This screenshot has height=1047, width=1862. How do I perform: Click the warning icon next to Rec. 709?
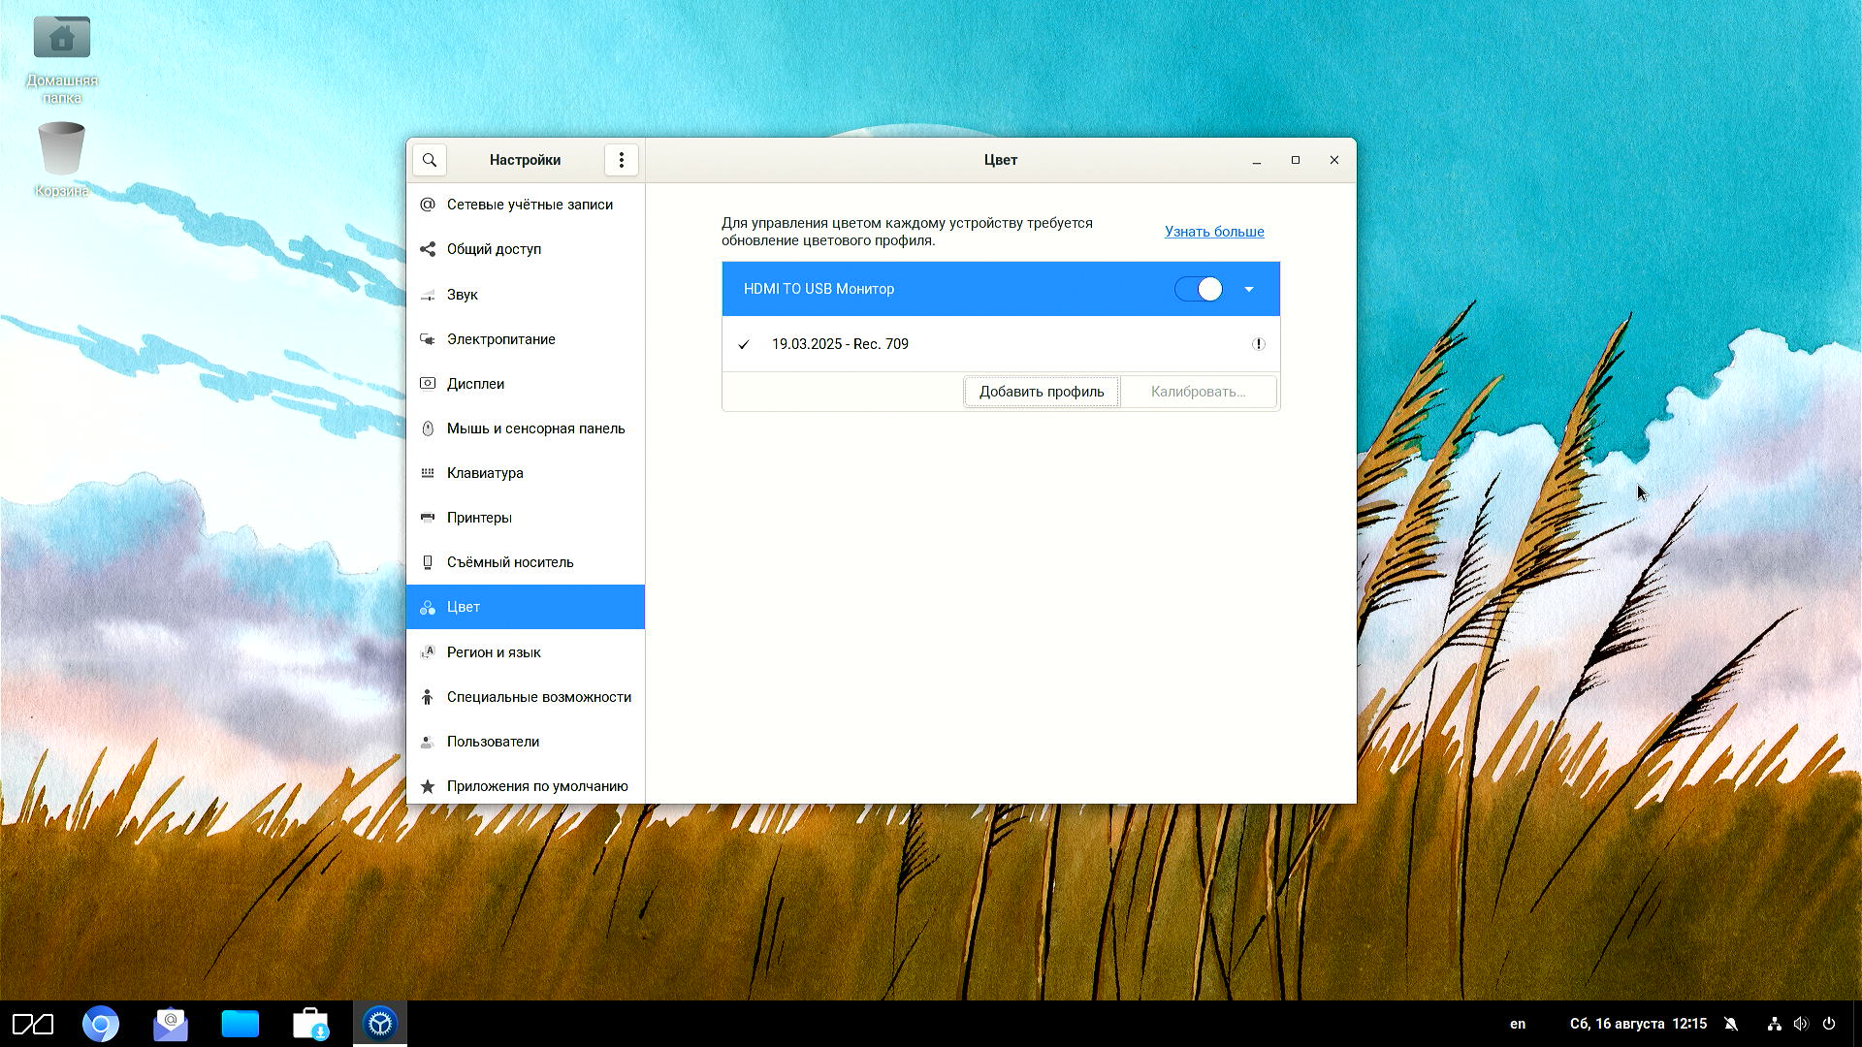pyautogui.click(x=1258, y=344)
